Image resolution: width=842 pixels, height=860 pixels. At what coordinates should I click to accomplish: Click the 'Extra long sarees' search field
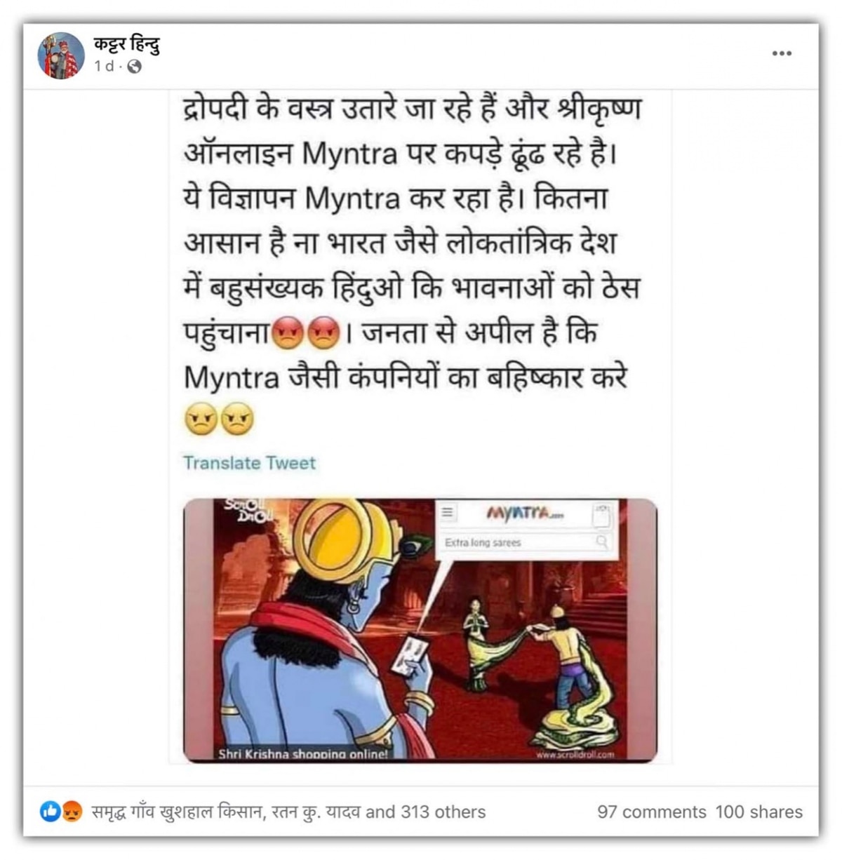pyautogui.click(x=526, y=542)
